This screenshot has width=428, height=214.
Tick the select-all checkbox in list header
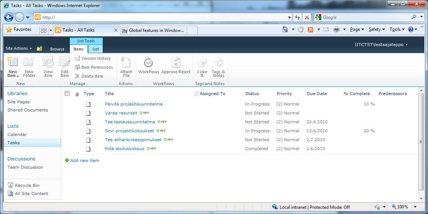[67, 94]
